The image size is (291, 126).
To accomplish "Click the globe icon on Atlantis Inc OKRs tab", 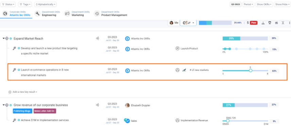I will click(x=5, y=14).
